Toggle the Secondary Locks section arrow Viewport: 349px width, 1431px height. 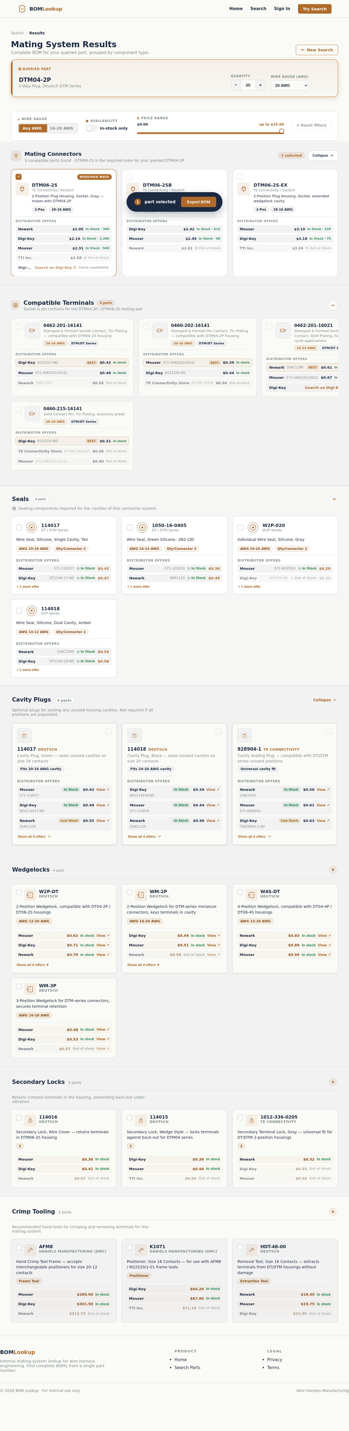click(x=333, y=1082)
